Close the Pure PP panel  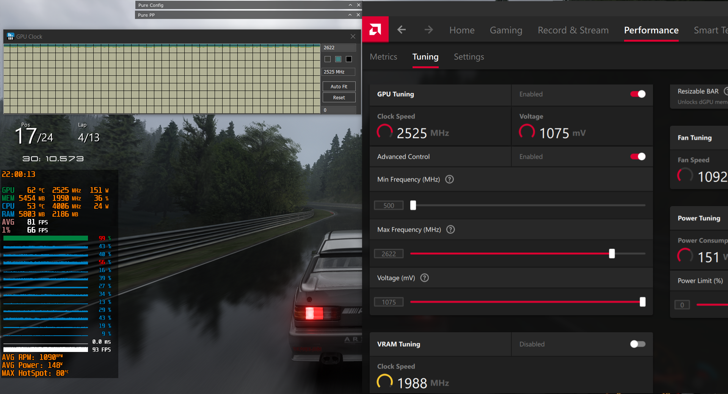358,15
